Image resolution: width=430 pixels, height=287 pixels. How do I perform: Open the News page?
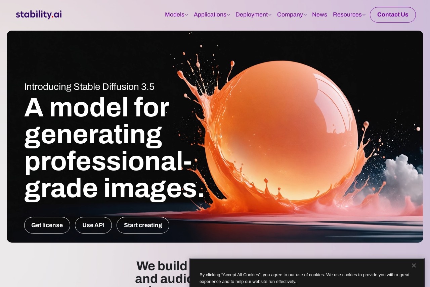[x=319, y=14]
